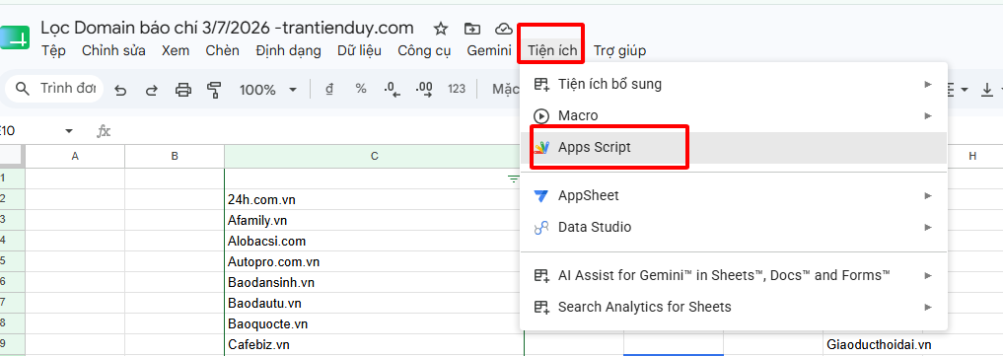Expand AI Assist for Gemini submenu
The image size is (1003, 356).
[927, 275]
